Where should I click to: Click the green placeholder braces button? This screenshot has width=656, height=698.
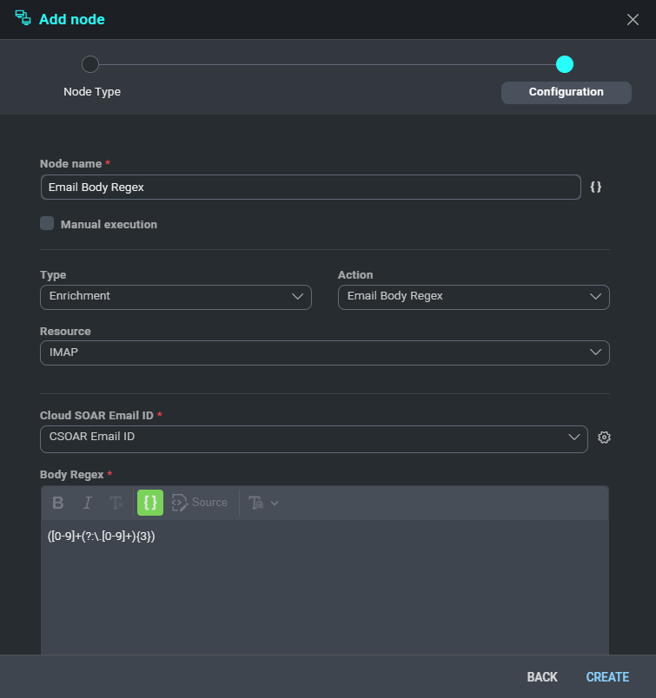click(x=150, y=503)
